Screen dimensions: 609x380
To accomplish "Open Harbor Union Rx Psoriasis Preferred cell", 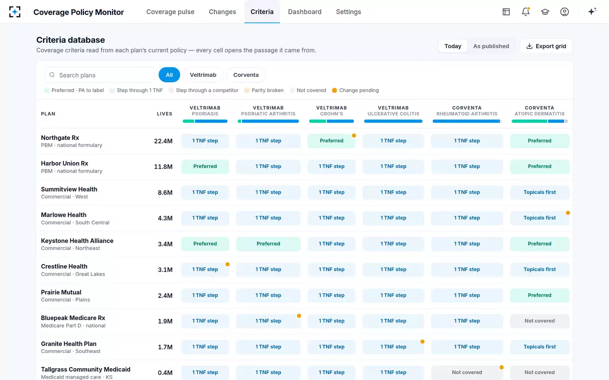I will click(x=205, y=166).
